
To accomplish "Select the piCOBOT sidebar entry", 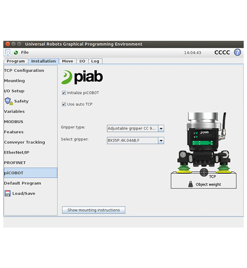I will [30, 173].
